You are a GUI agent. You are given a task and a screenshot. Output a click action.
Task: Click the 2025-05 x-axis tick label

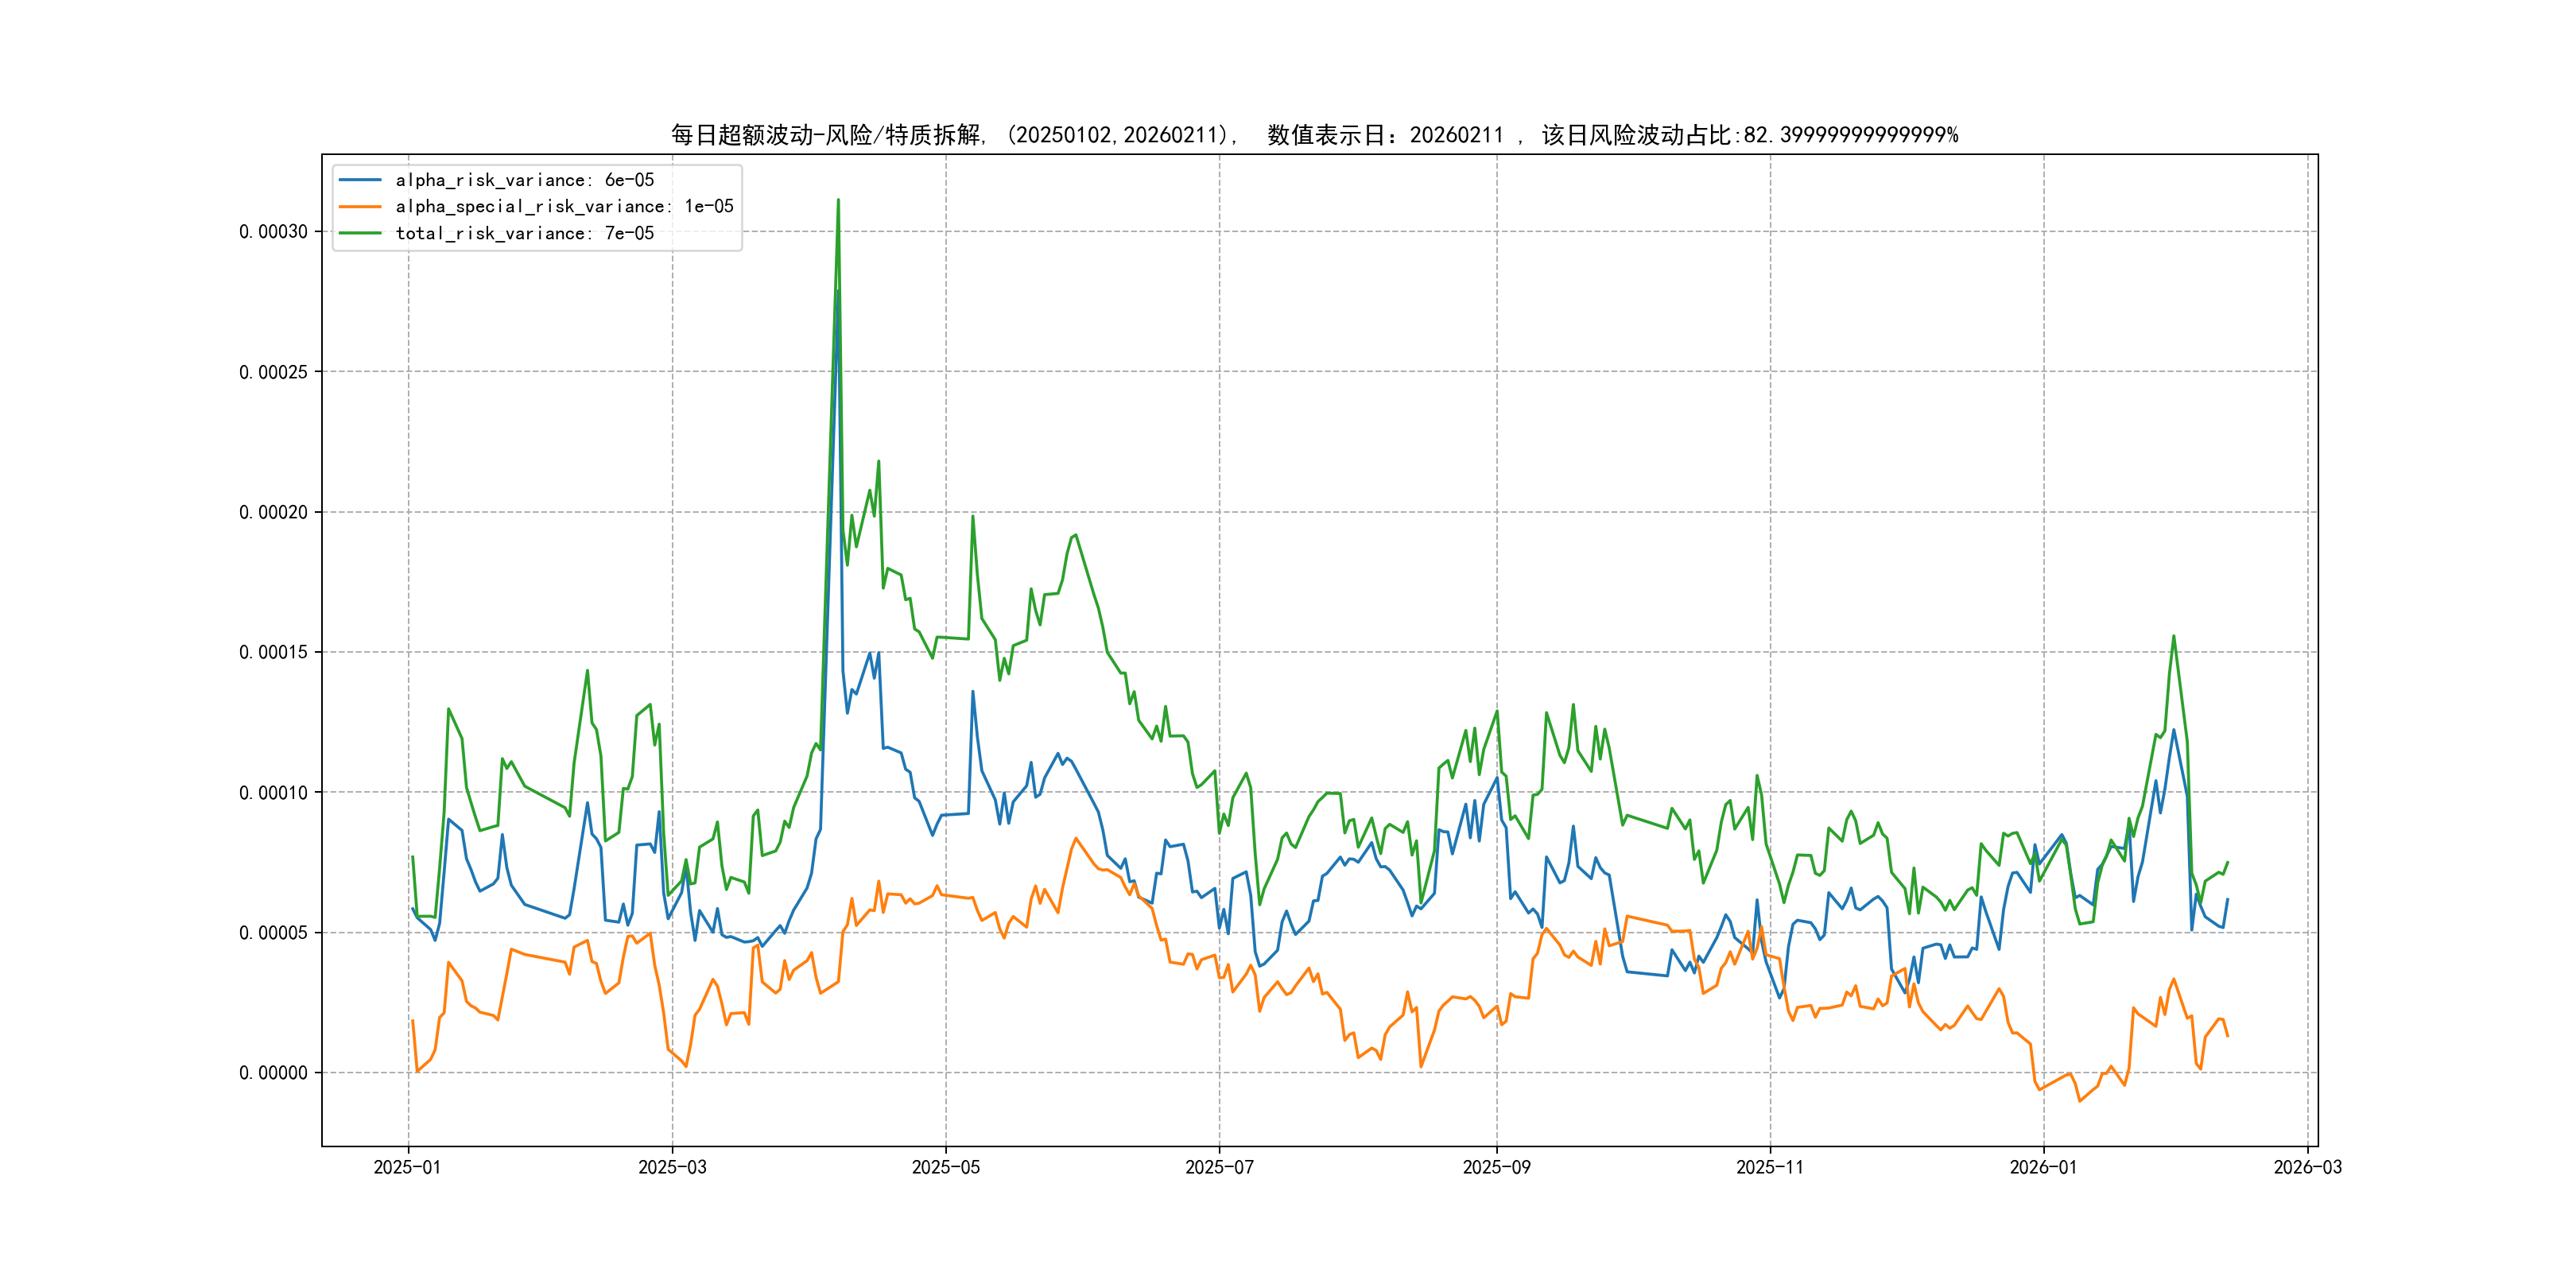point(945,1167)
